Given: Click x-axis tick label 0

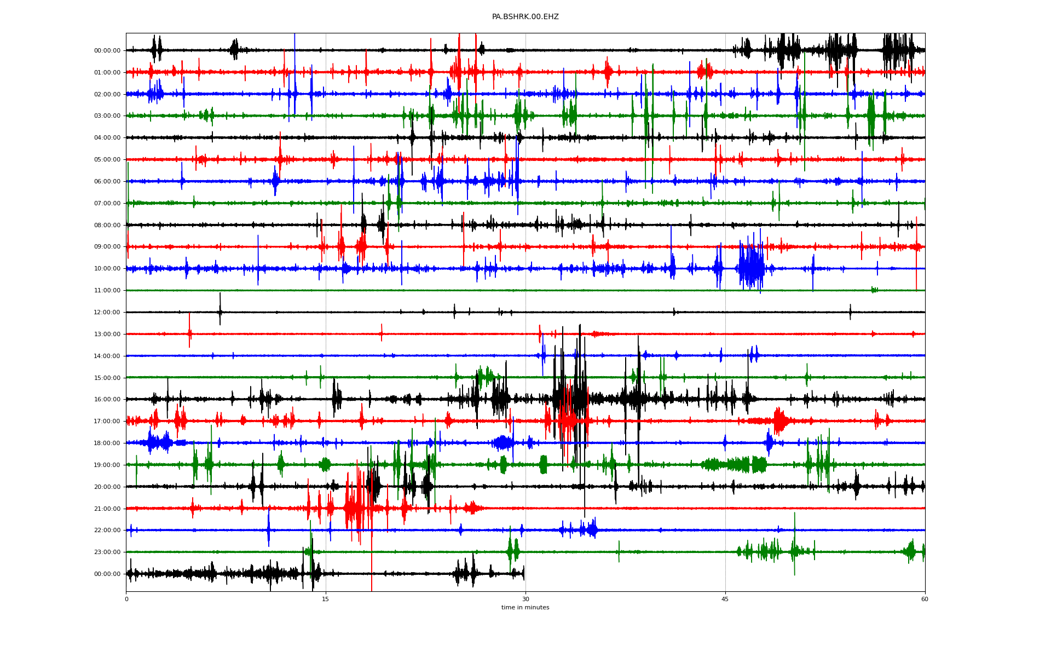Looking at the screenshot, I should point(126,599).
